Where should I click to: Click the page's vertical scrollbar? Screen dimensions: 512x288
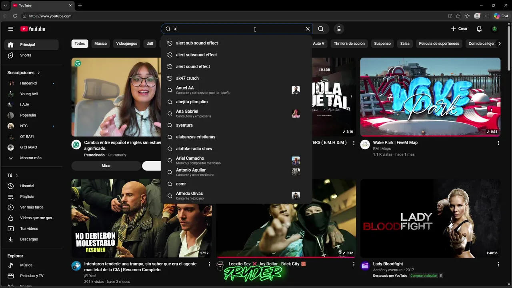(509, 48)
